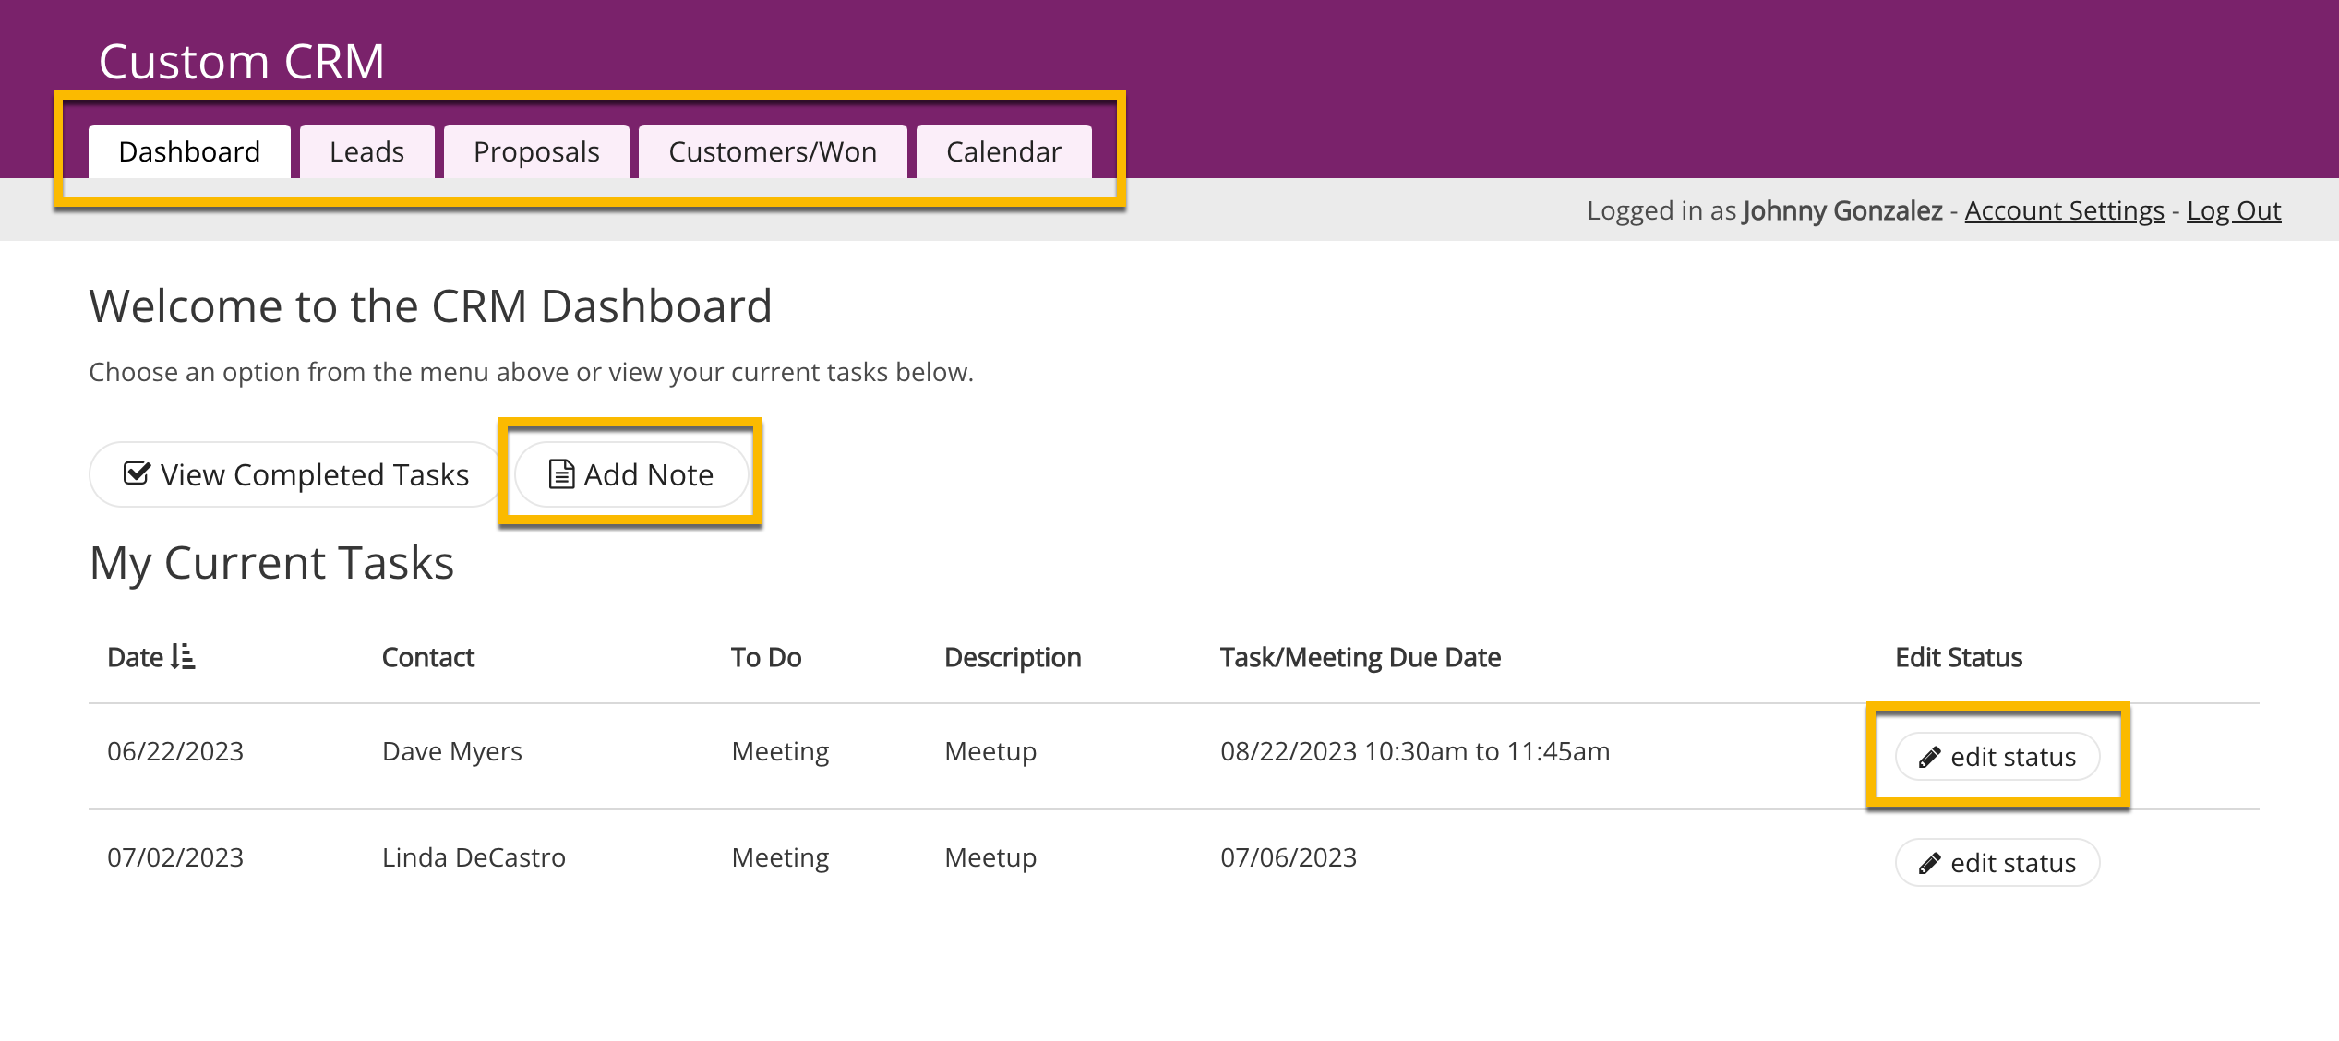
Task: Click pencil icon in Linda DeCastro row
Action: point(1928,864)
